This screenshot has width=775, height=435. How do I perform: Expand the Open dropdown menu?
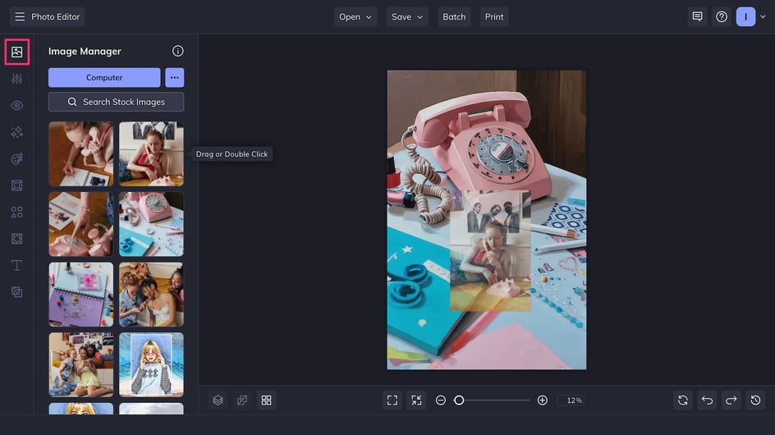[x=355, y=16]
